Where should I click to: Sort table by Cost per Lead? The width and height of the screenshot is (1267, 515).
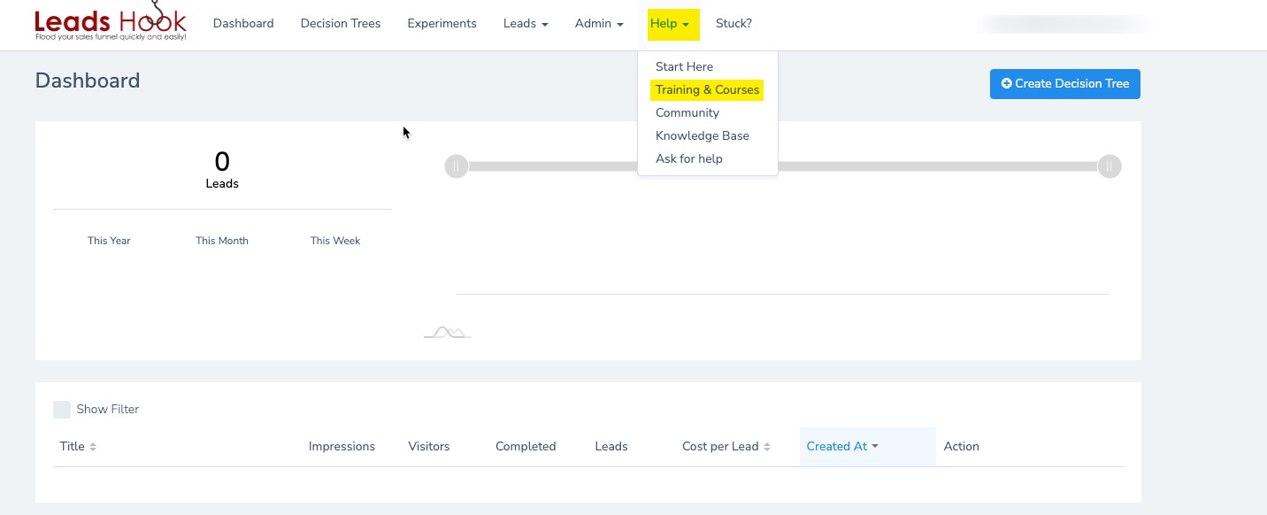point(726,447)
